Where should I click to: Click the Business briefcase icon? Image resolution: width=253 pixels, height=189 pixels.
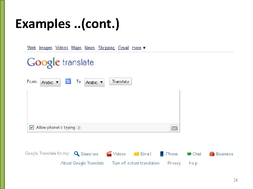[212, 154]
